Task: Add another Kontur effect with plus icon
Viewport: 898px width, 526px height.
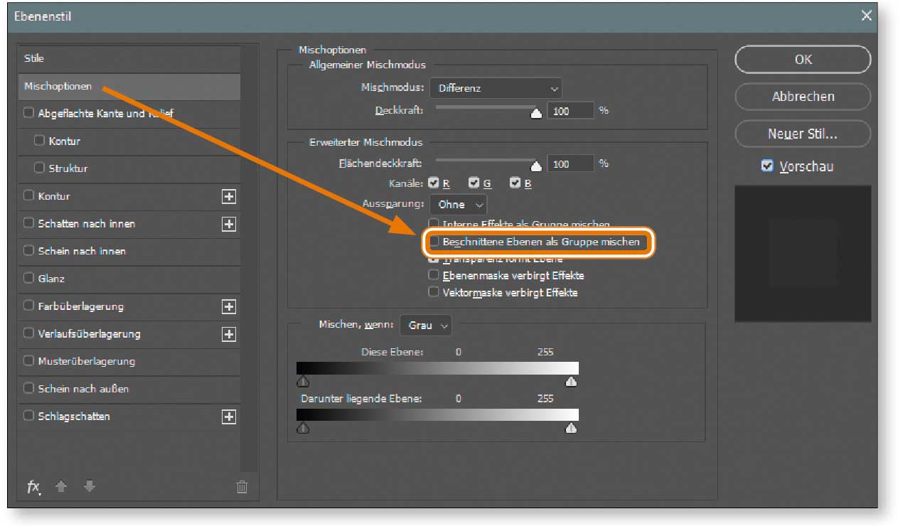Action: [x=229, y=197]
